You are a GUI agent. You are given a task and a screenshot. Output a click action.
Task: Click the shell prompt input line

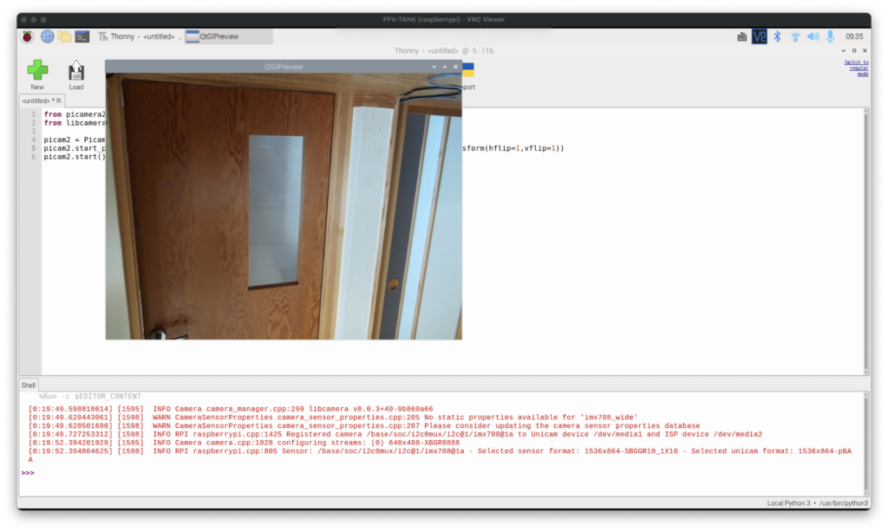[x=434, y=473]
